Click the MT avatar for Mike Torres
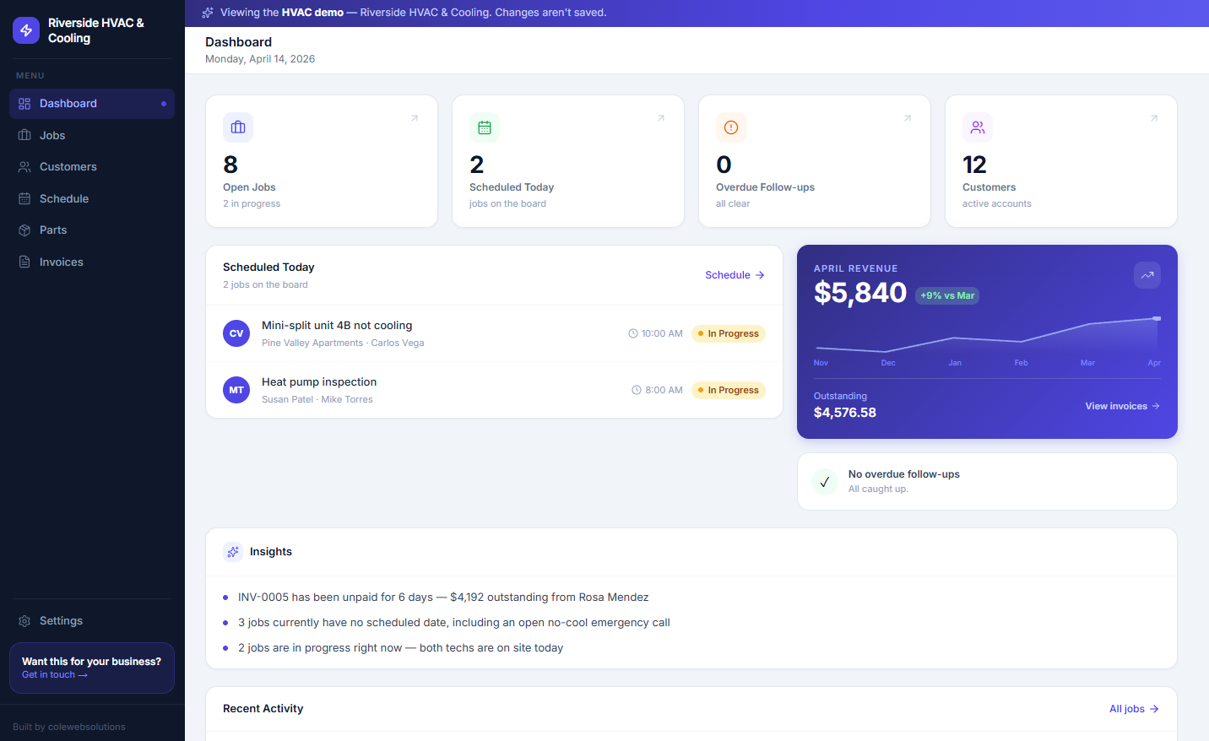Screen dimensions: 1209x741 236,390
